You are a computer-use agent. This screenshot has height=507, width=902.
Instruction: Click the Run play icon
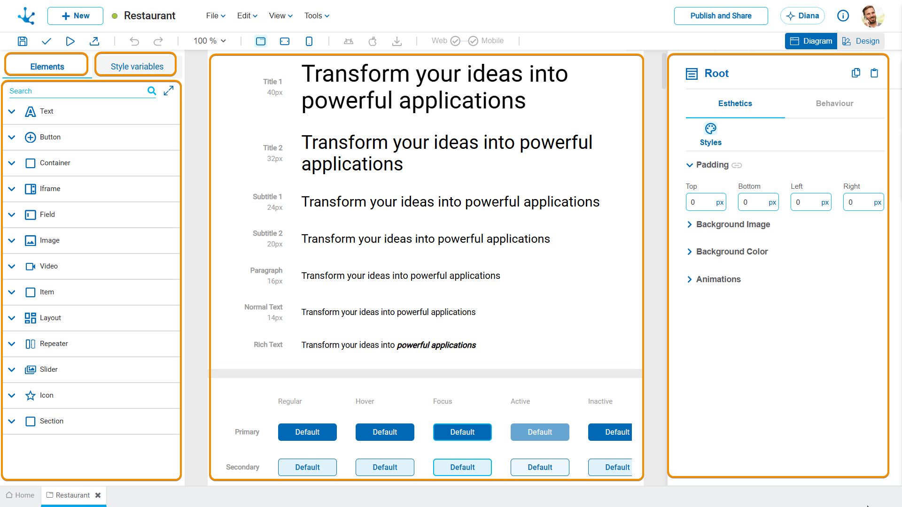70,41
